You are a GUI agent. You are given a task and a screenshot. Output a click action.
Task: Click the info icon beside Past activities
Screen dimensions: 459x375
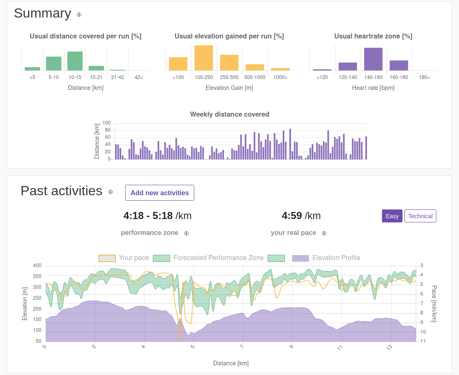click(111, 192)
